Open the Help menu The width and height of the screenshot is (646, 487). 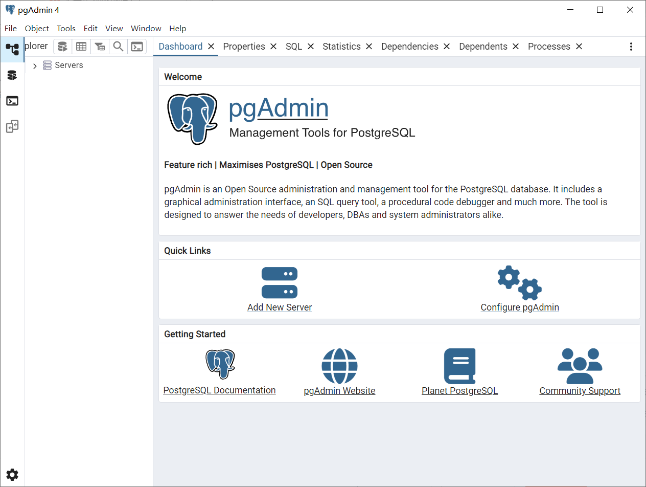(x=178, y=29)
